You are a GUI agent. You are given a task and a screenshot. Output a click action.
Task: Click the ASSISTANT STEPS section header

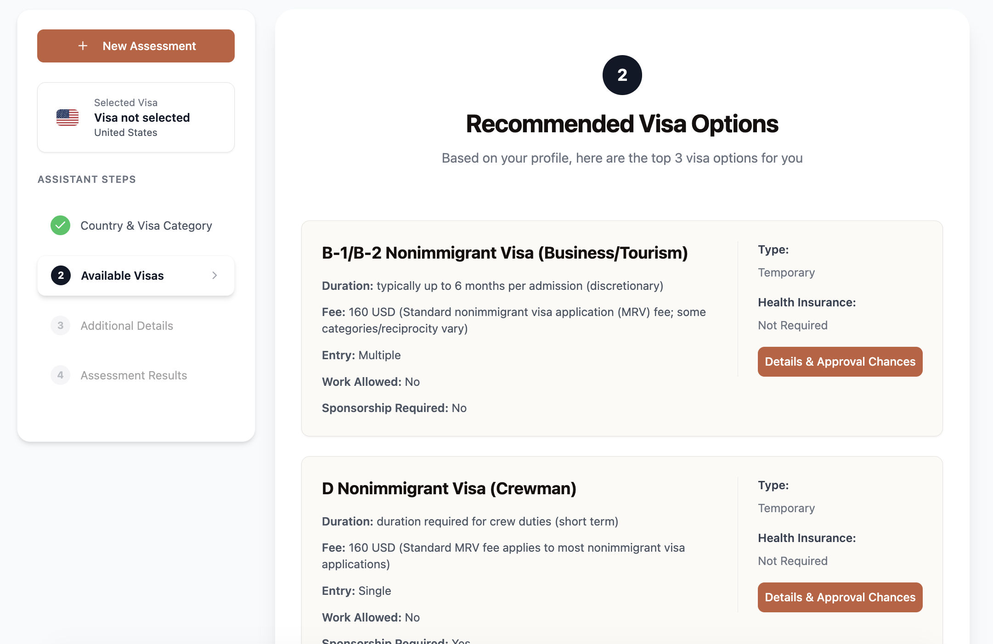pyautogui.click(x=86, y=179)
